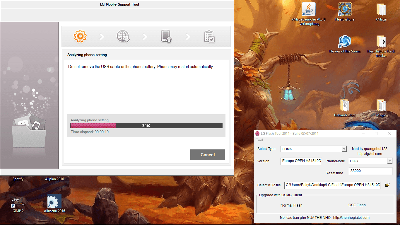Click the Reset time field showing 33000
The width and height of the screenshot is (400, 225).
coord(371,171)
